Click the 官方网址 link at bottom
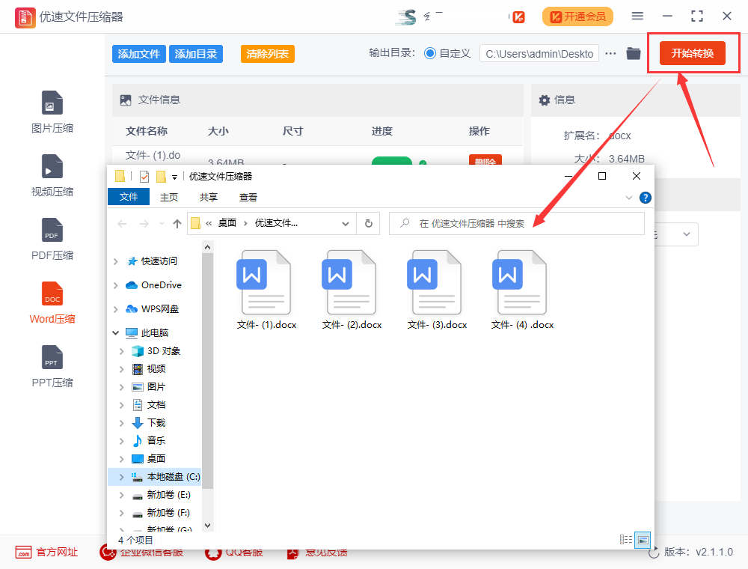This screenshot has width=748, height=569. tap(46, 553)
